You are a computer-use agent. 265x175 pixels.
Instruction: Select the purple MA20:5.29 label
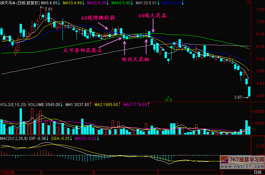[96, 3]
